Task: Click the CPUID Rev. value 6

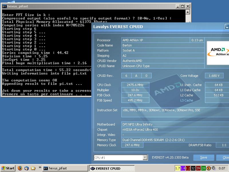Action: click(127, 76)
